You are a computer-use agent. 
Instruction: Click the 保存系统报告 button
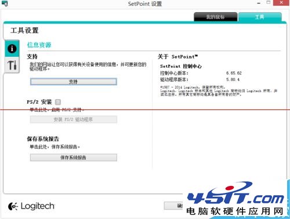point(74,158)
